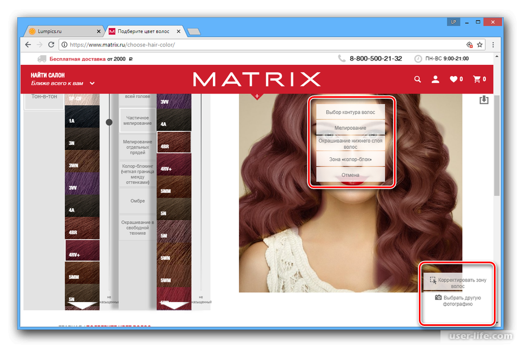521x347 pixels.
Task: Click 'Выбор контура волос' button
Action: (350, 112)
